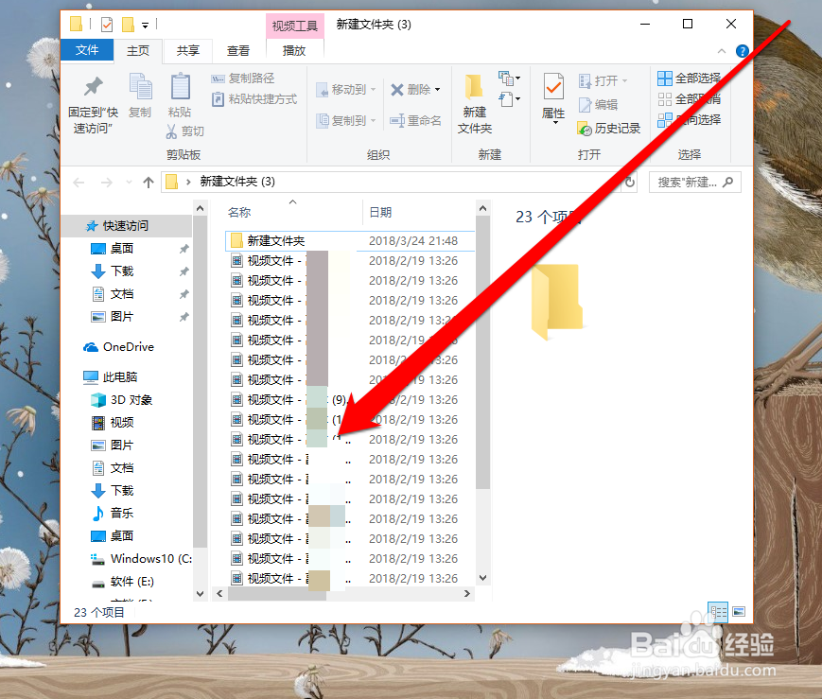This screenshot has width=822, height=699.
Task: Open the Help question mark icon
Action: coord(742,51)
